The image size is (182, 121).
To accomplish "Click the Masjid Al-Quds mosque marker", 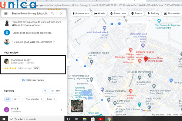I will [149, 107].
